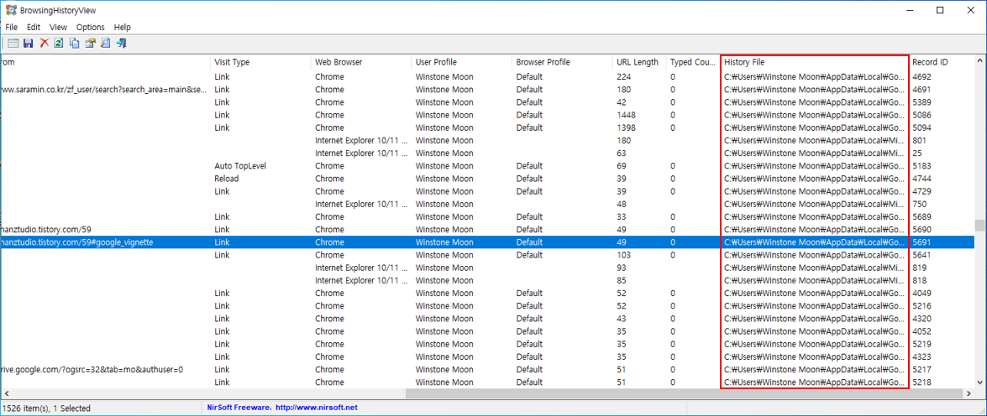Open the Options menu
The height and width of the screenshot is (416, 987).
pos(91,27)
